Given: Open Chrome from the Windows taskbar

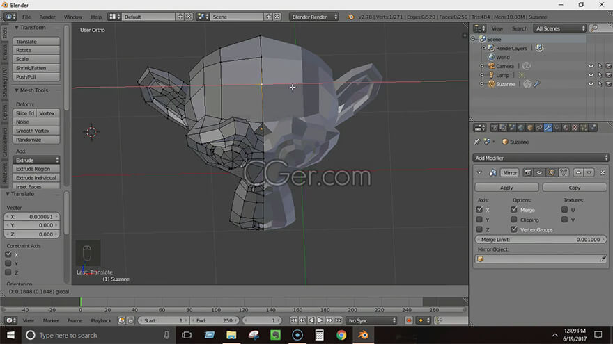Looking at the screenshot, I should (x=341, y=335).
